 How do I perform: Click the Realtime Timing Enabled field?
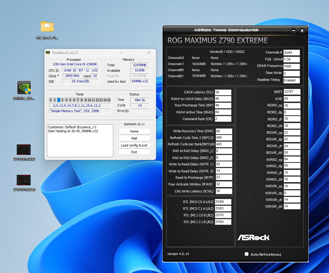(x=292, y=80)
